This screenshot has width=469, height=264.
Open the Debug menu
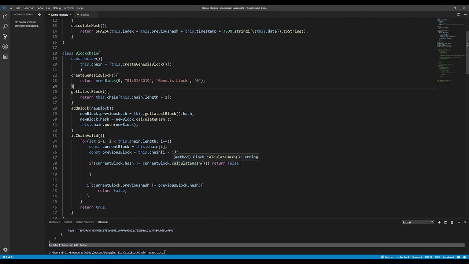56,8
